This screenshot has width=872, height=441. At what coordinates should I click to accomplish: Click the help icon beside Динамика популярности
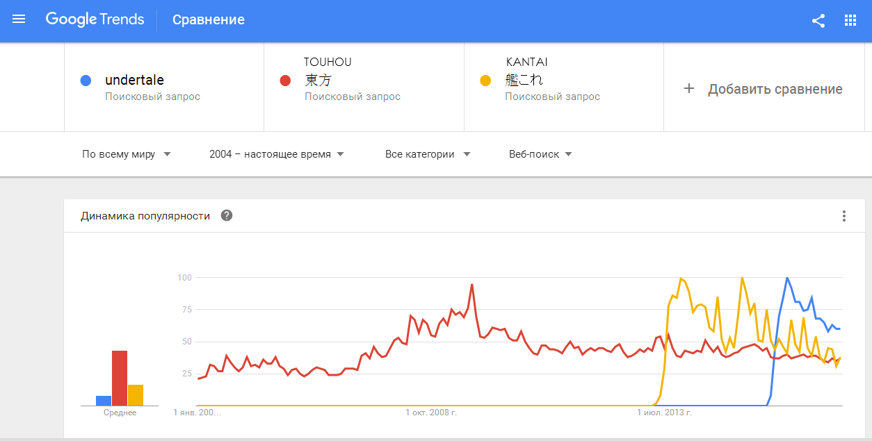[x=227, y=215]
